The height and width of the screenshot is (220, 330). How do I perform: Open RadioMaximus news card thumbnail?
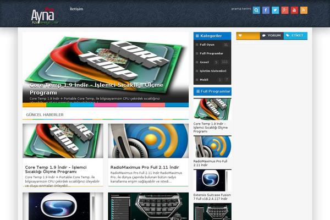click(x=148, y=141)
